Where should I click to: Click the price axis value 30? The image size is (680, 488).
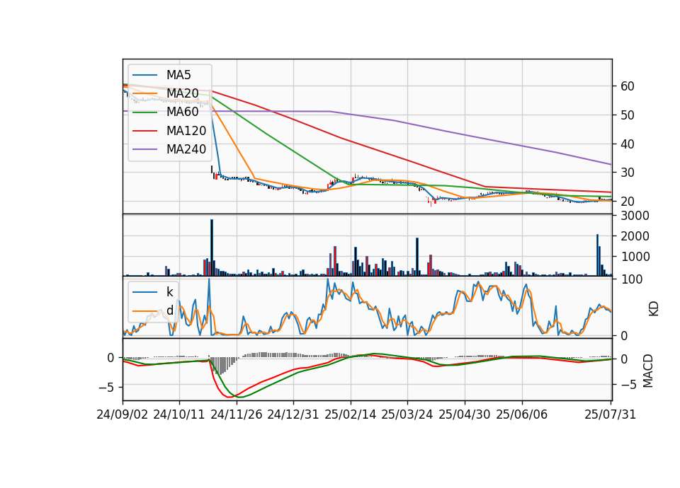[x=628, y=173]
